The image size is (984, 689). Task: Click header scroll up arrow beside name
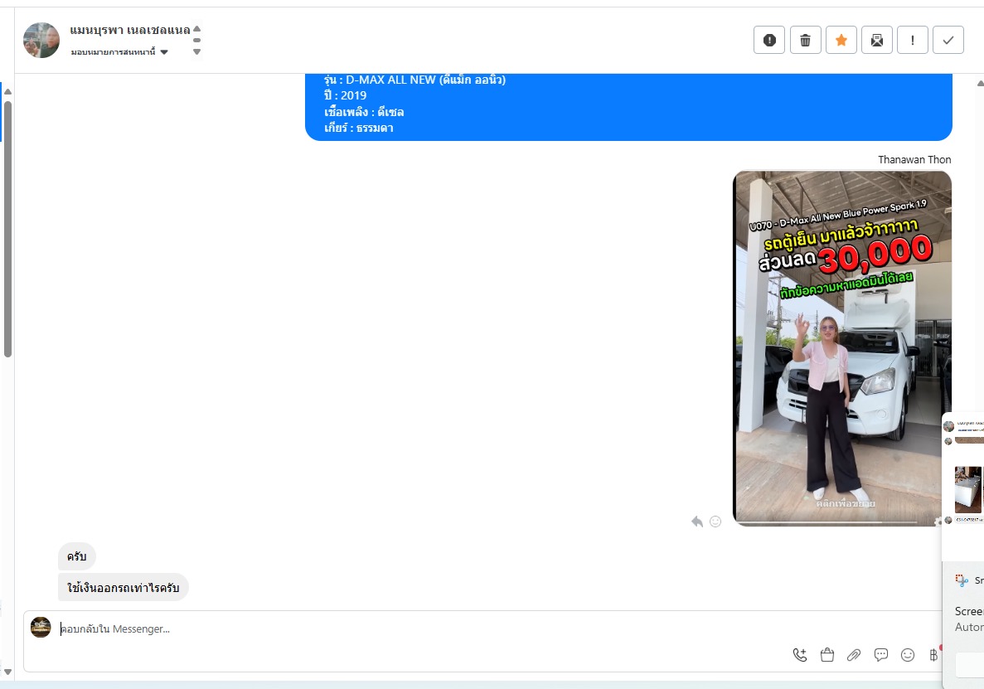[x=196, y=29]
